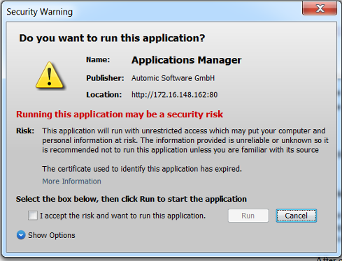
Task: Click the Applications Manager name text
Action: (186, 60)
